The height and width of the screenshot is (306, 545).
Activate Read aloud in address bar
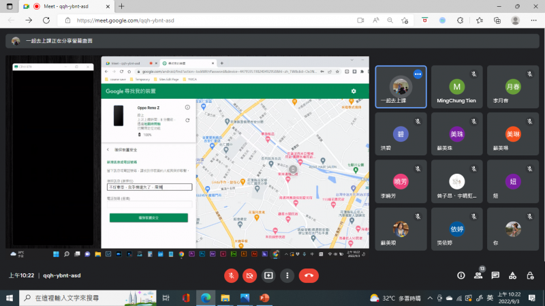376,20
